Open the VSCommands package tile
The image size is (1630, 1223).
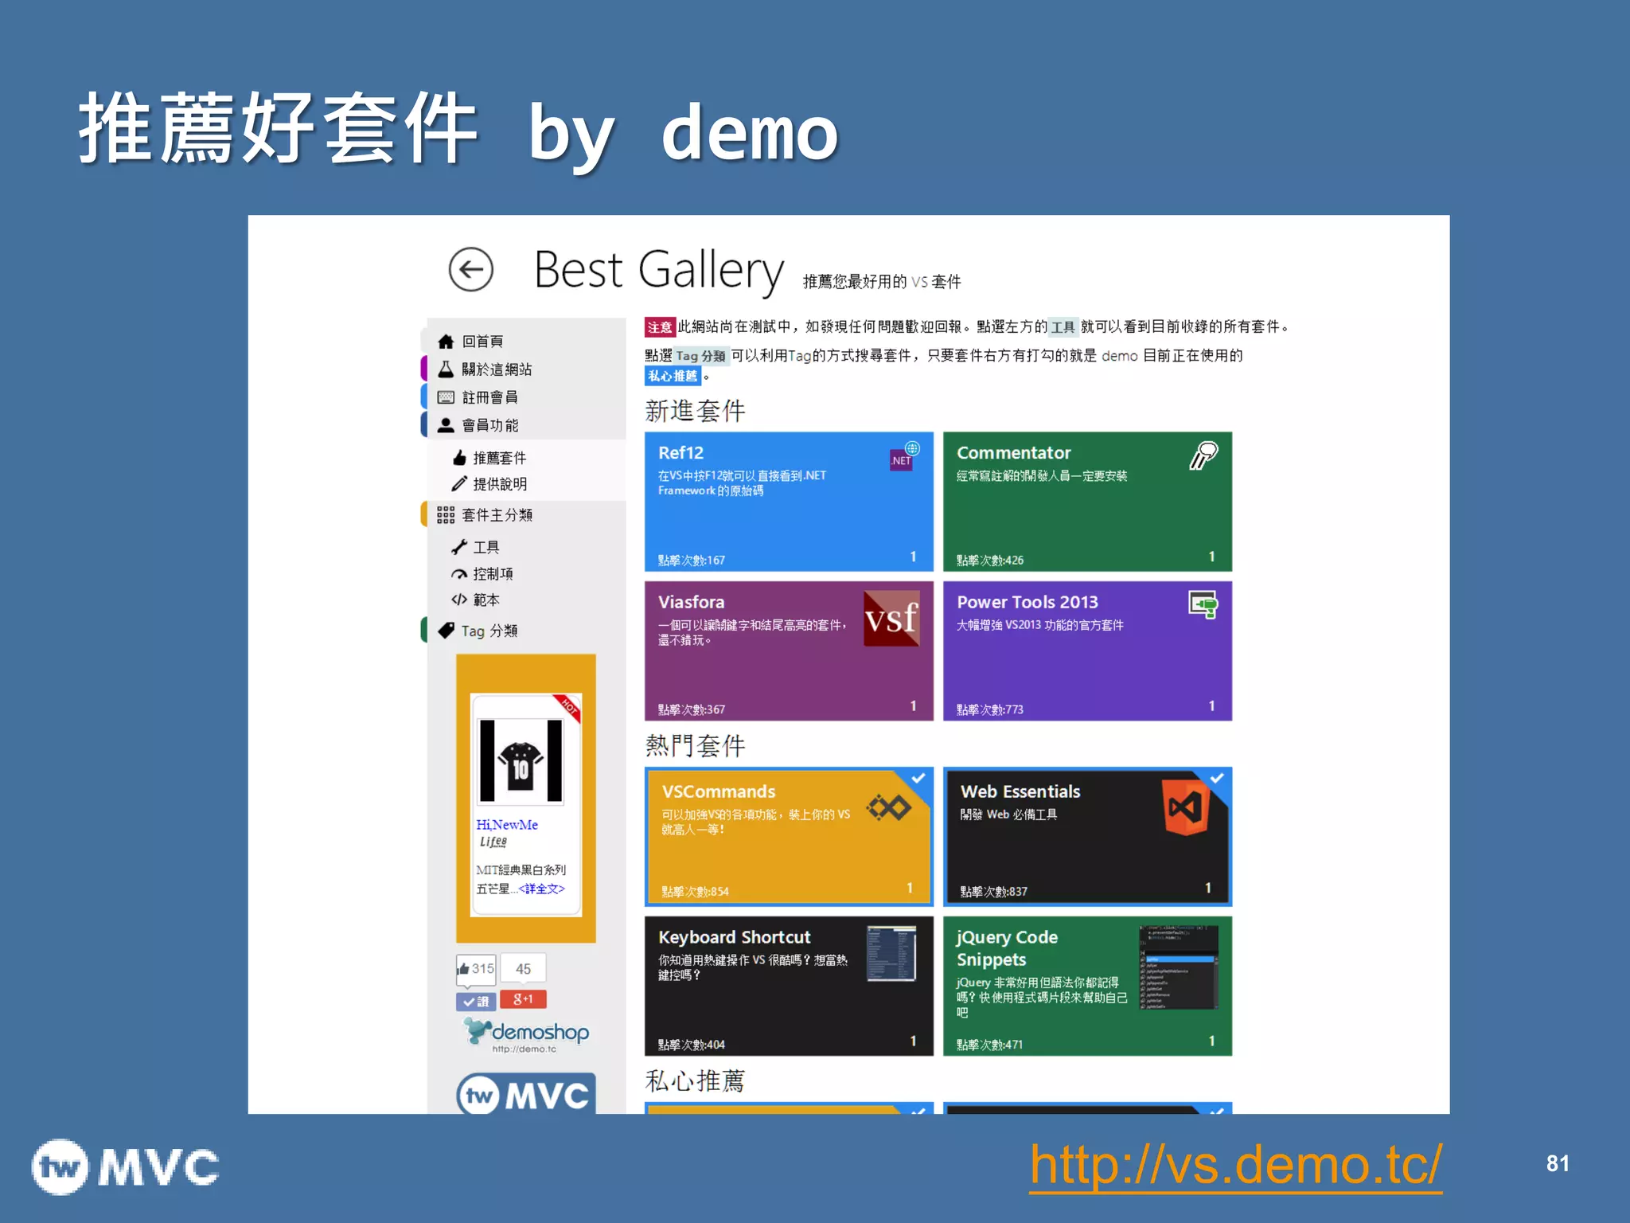[789, 837]
